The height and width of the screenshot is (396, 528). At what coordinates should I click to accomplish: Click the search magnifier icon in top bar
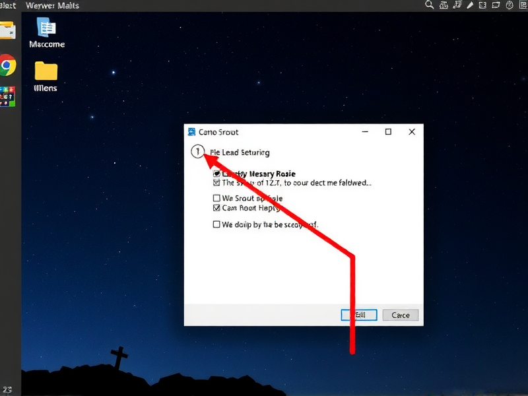coord(429,5)
